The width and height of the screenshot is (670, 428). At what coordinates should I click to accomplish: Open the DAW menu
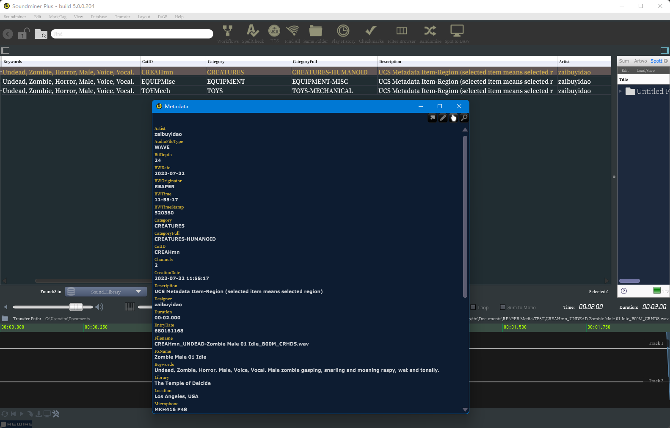162,17
